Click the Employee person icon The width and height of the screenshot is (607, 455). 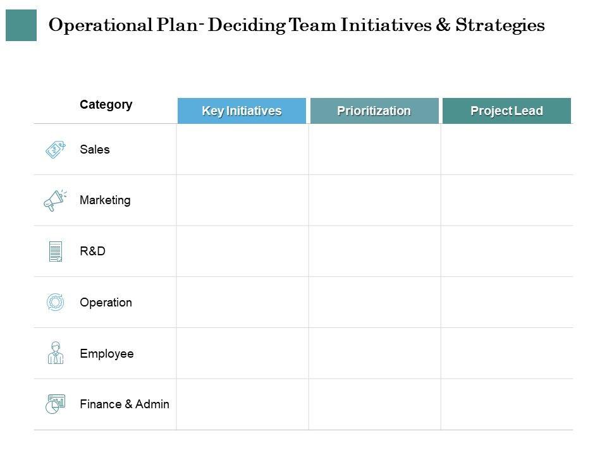(56, 353)
